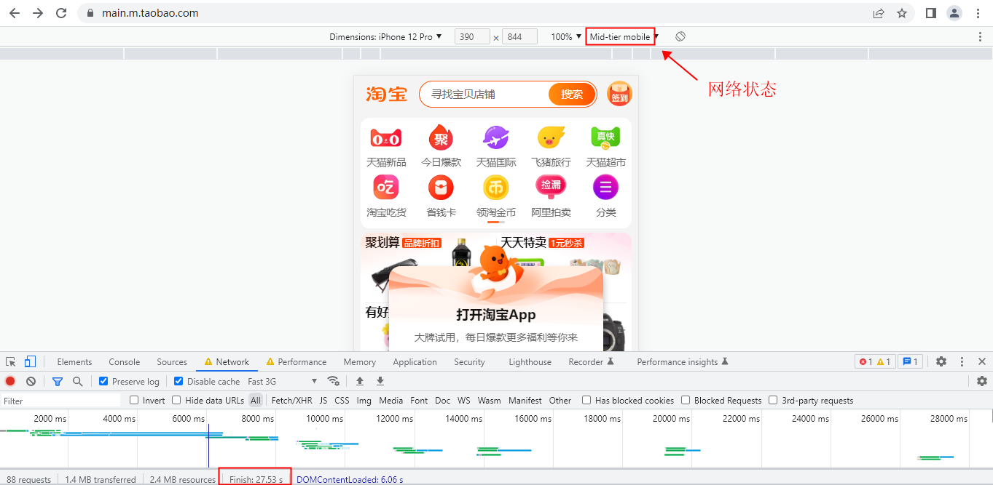Open the Mid-tier mobile throttling dropdown
This screenshot has height=485, width=993.
[624, 36]
